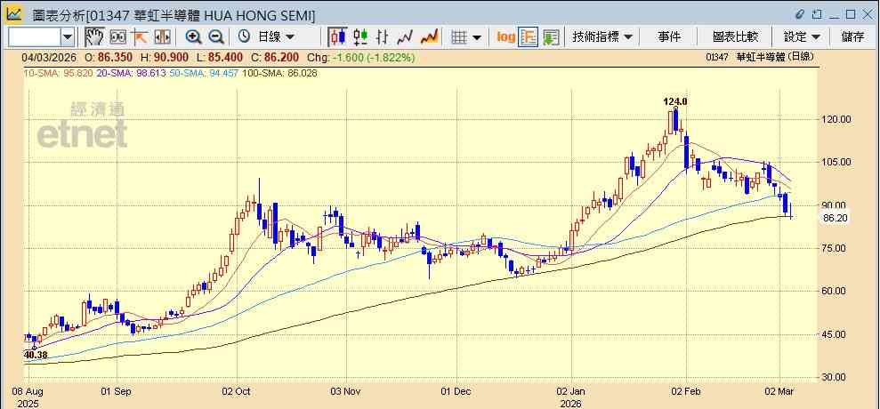Click the 事件 events button
The image size is (880, 409).
(x=668, y=37)
